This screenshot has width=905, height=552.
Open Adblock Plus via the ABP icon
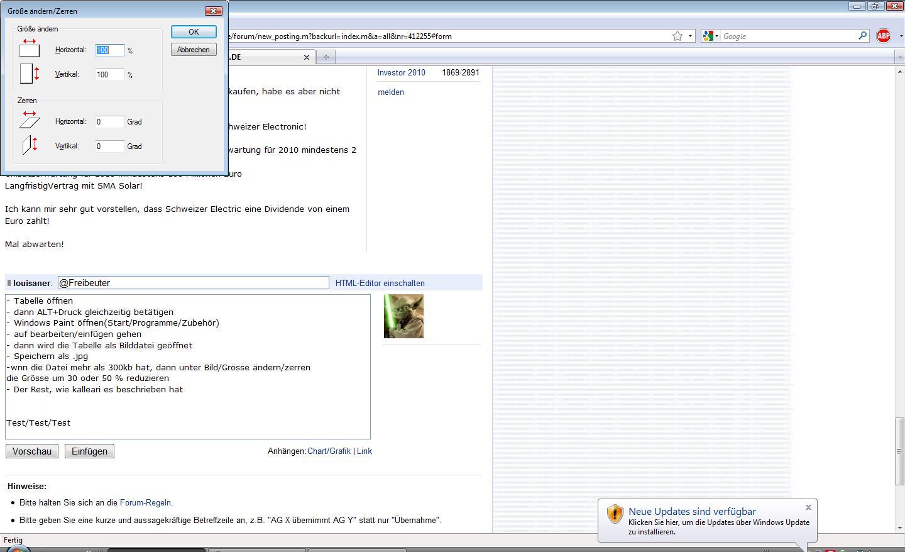(884, 36)
